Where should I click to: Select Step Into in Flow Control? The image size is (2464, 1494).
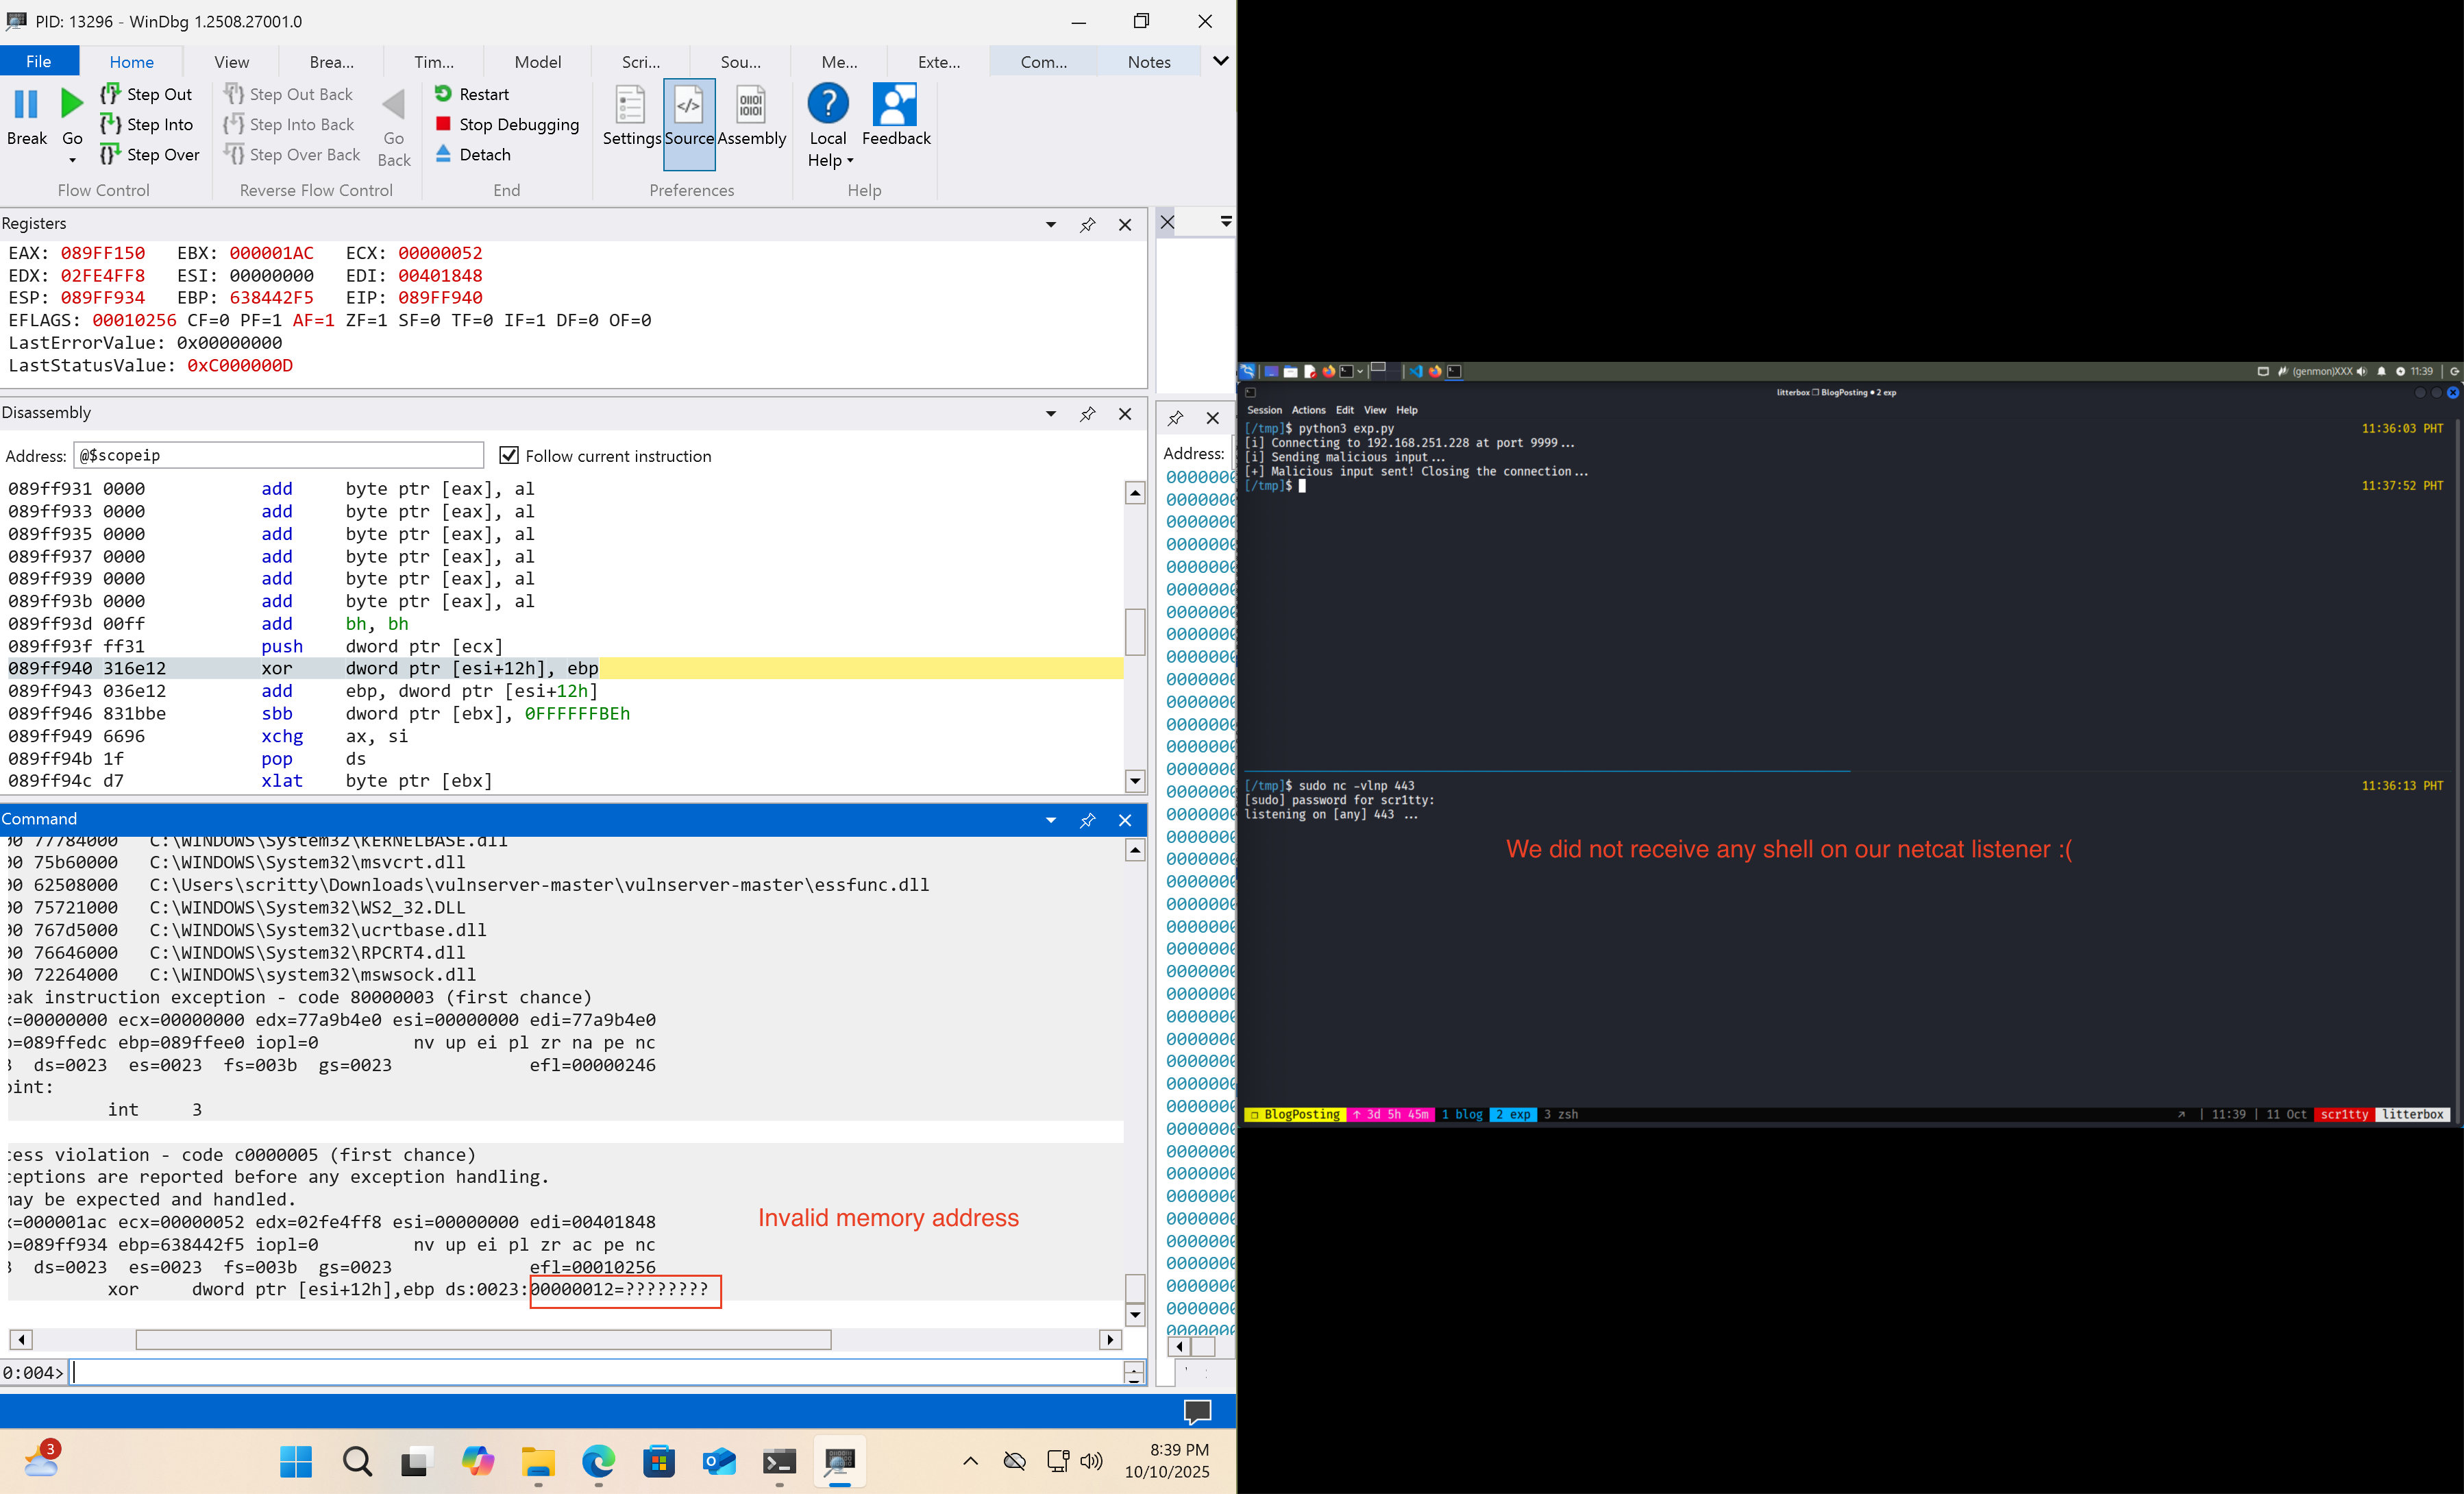tap(148, 124)
